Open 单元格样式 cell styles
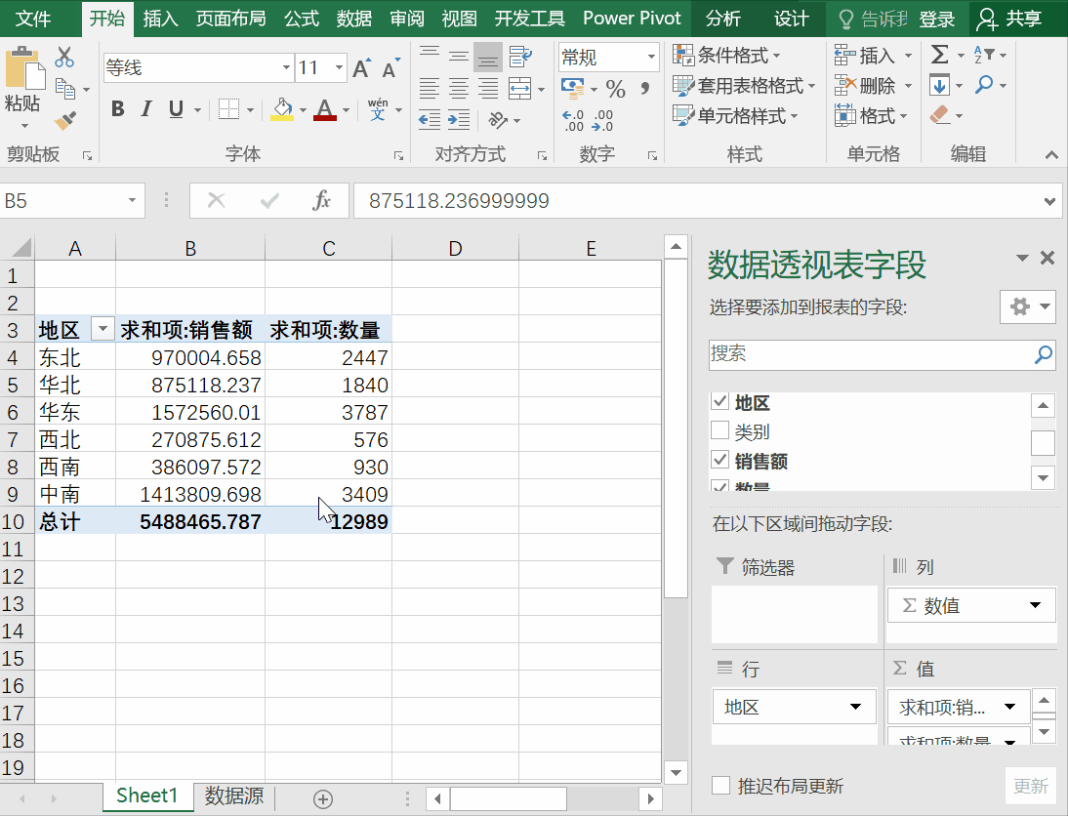Viewport: 1068px width, 816px height. pos(735,116)
